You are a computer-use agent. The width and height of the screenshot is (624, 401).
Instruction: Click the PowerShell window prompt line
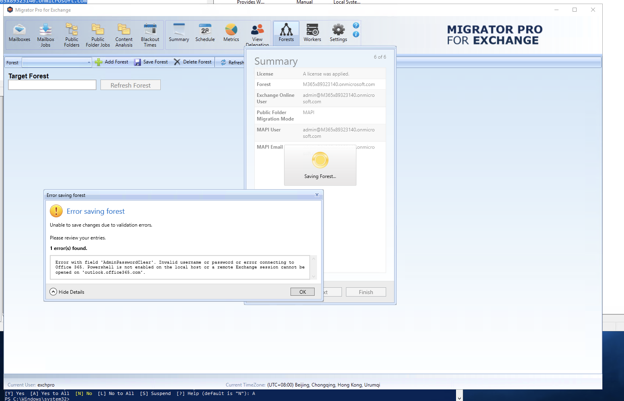(x=37, y=399)
